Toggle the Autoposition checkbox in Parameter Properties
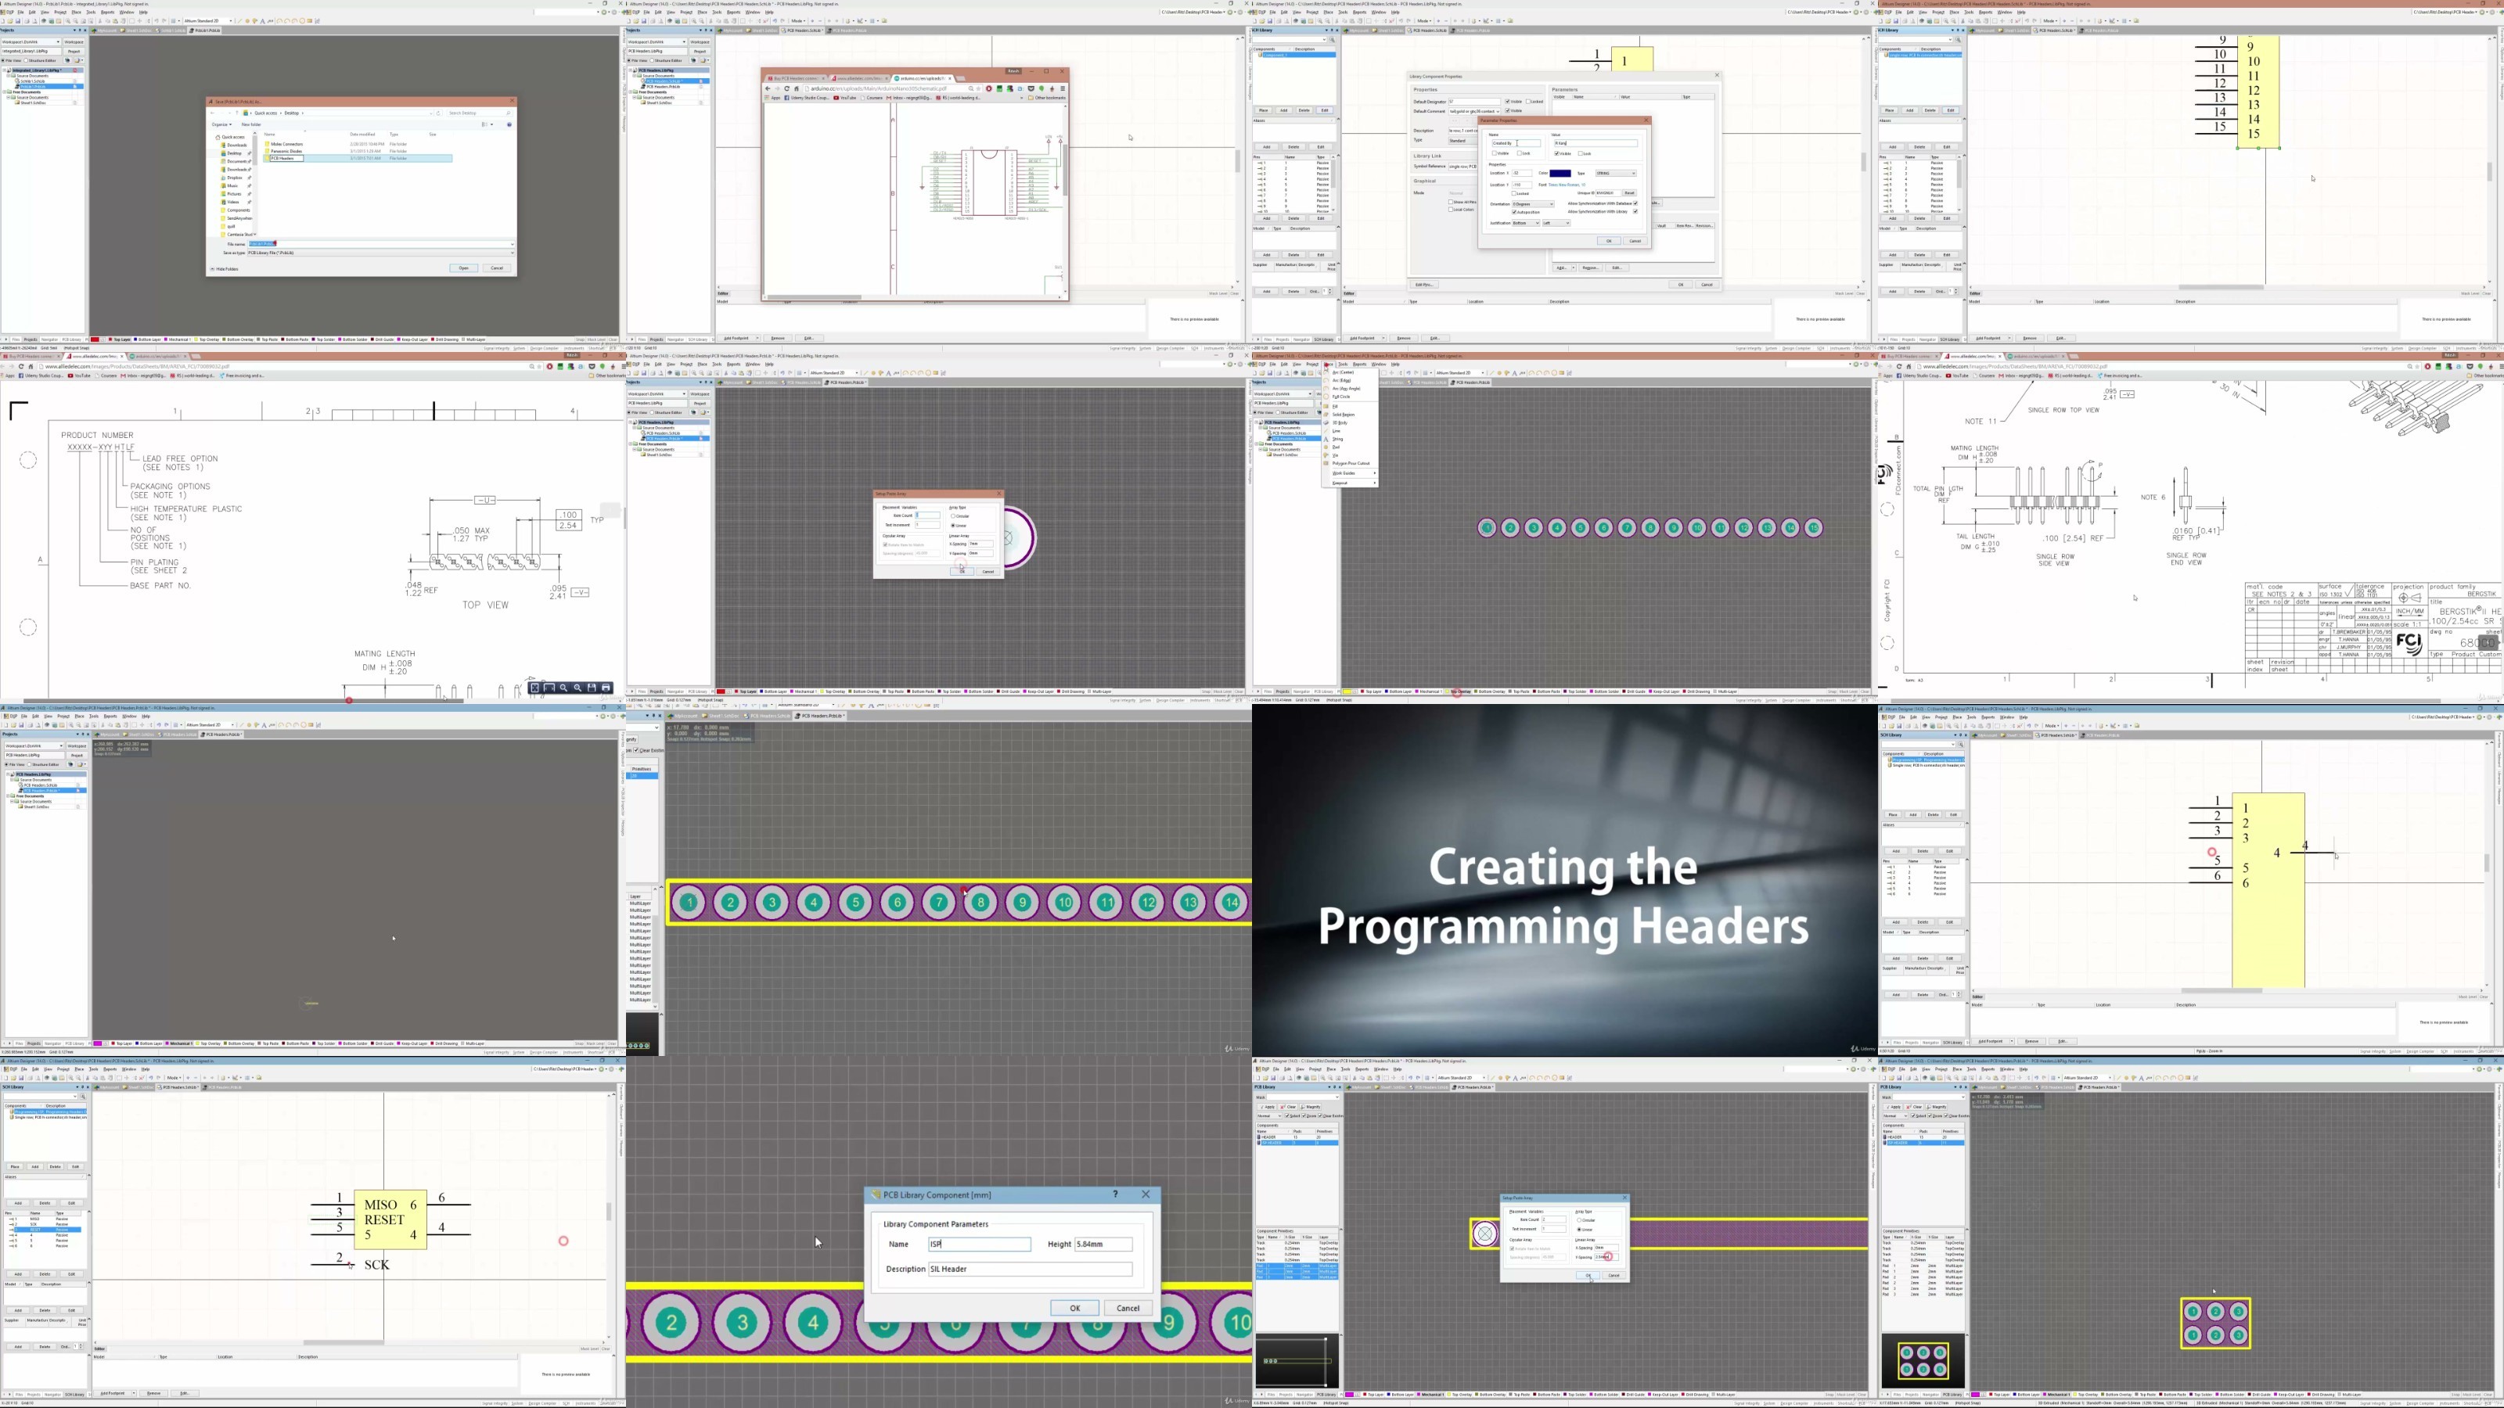The width and height of the screenshot is (2504, 1408). pos(1514,213)
